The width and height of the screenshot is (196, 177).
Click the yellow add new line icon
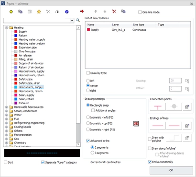point(11,12)
